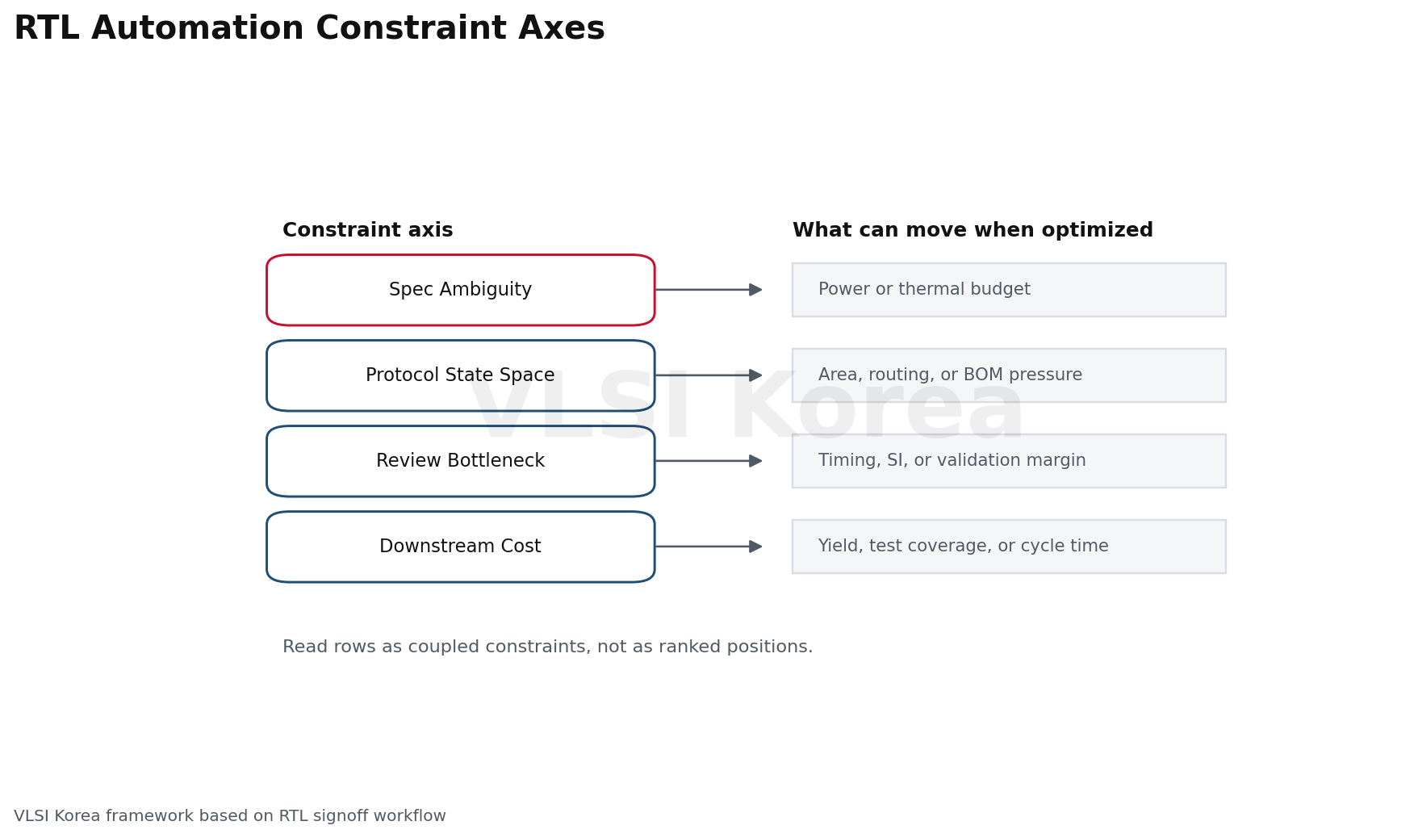Click arrow beside Review Bottleneck
The height and width of the screenshot is (838, 1418).
point(709,461)
